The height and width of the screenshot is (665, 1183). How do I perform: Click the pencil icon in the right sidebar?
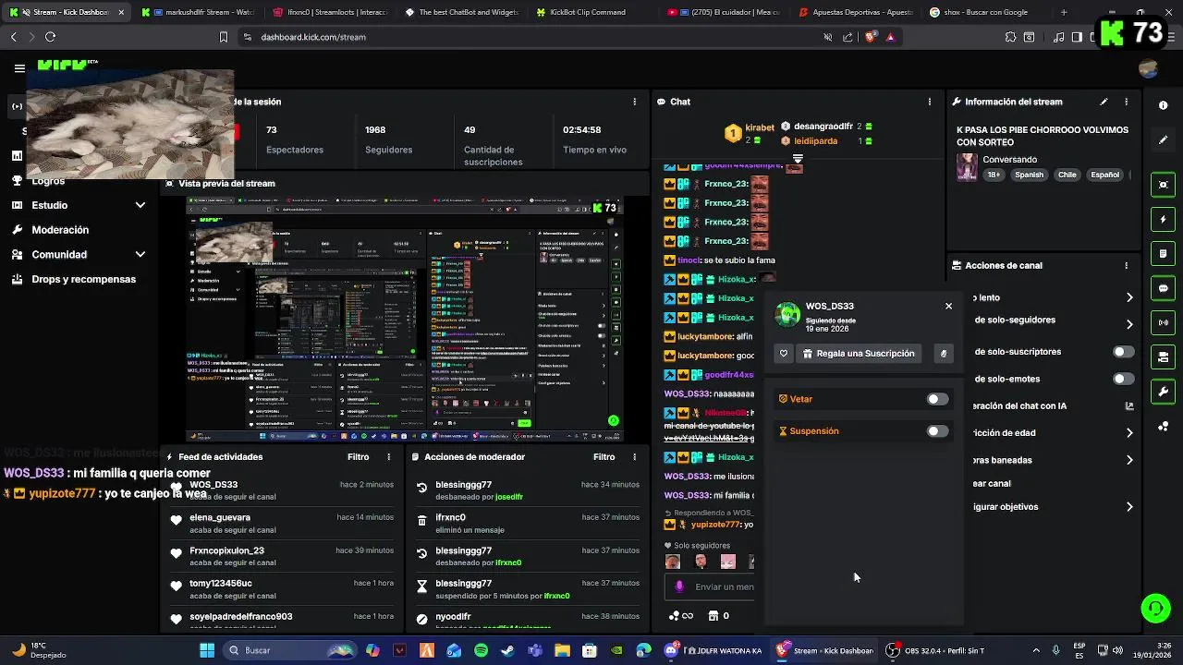1163,139
